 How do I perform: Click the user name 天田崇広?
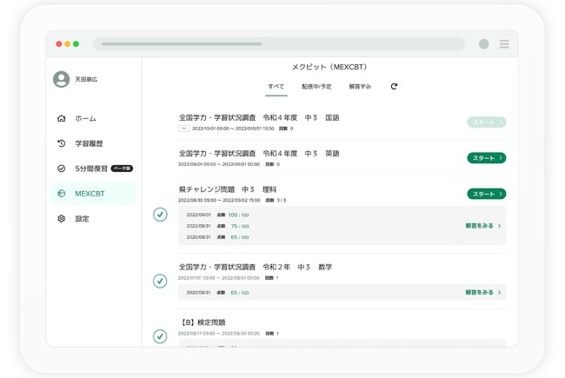click(x=86, y=79)
